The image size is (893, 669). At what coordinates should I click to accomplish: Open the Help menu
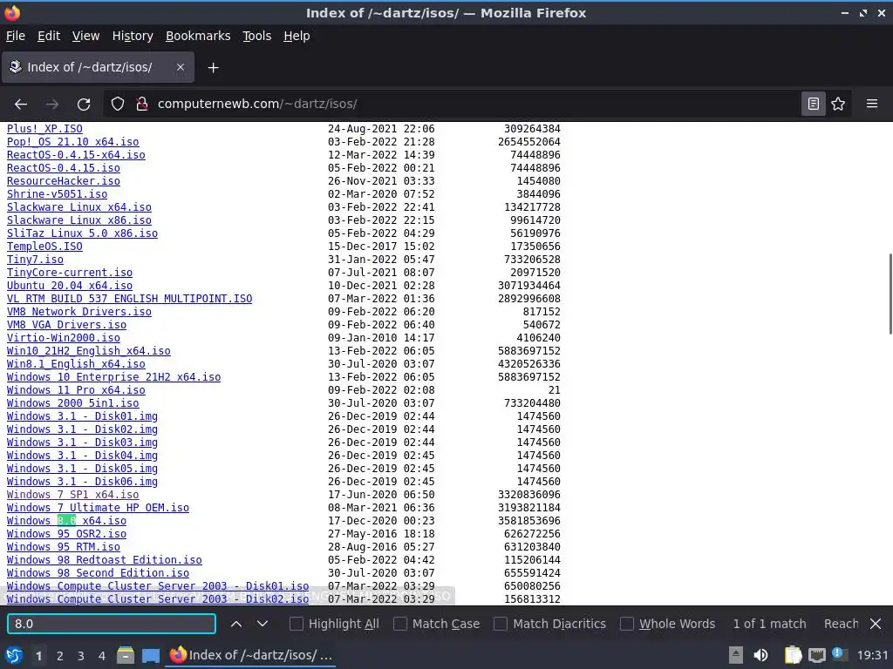[297, 36]
